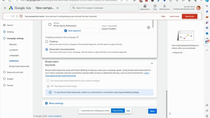Click the Search step icon in sidebar
Image resolution: width=210 pixels, height=118 pixels.
point(4,25)
